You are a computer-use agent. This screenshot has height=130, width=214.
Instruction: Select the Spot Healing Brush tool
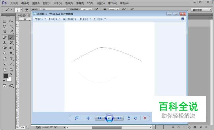[5, 37]
